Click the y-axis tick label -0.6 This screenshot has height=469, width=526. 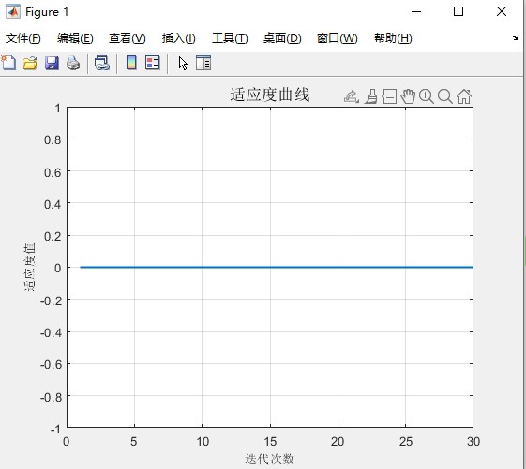click(51, 364)
